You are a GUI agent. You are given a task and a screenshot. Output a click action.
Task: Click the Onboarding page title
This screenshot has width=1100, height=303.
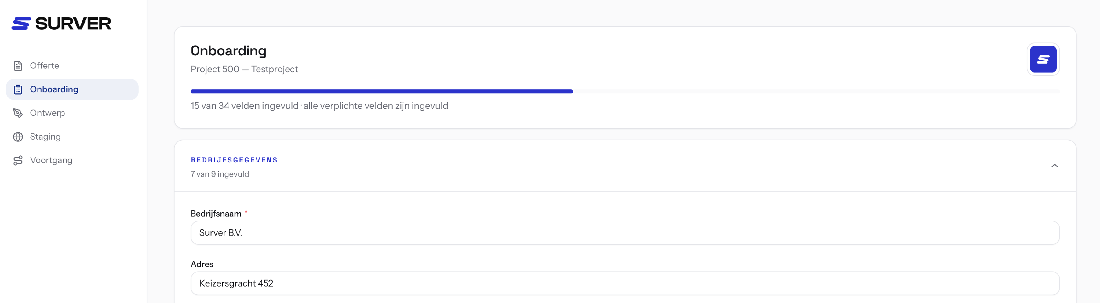[228, 51]
